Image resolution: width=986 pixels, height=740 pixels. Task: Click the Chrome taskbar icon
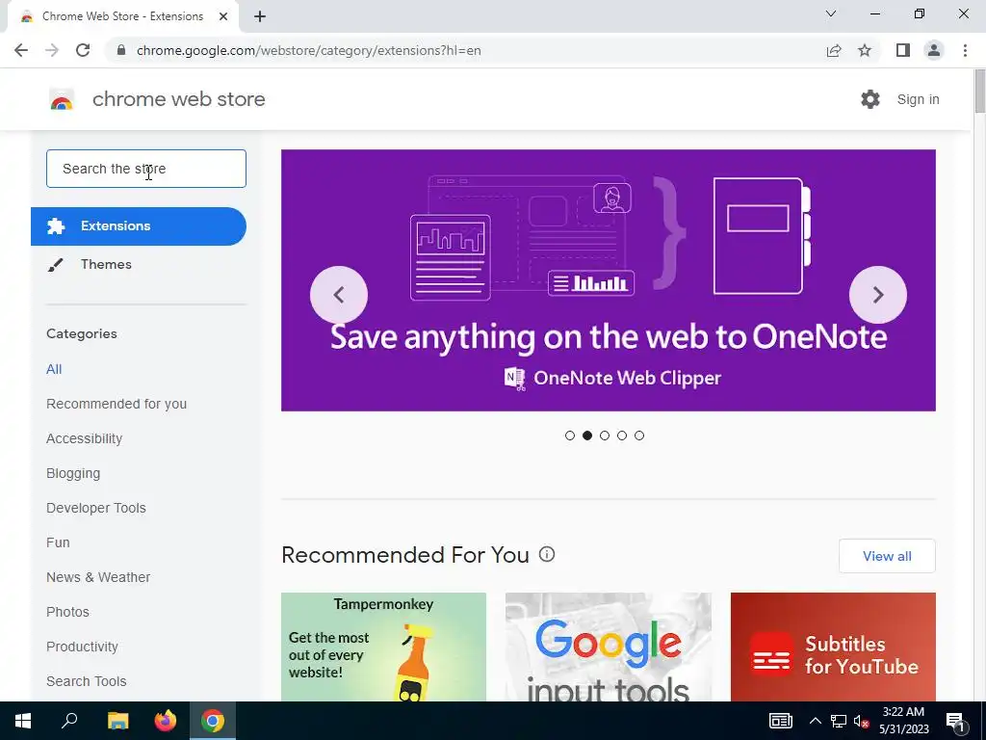213,721
